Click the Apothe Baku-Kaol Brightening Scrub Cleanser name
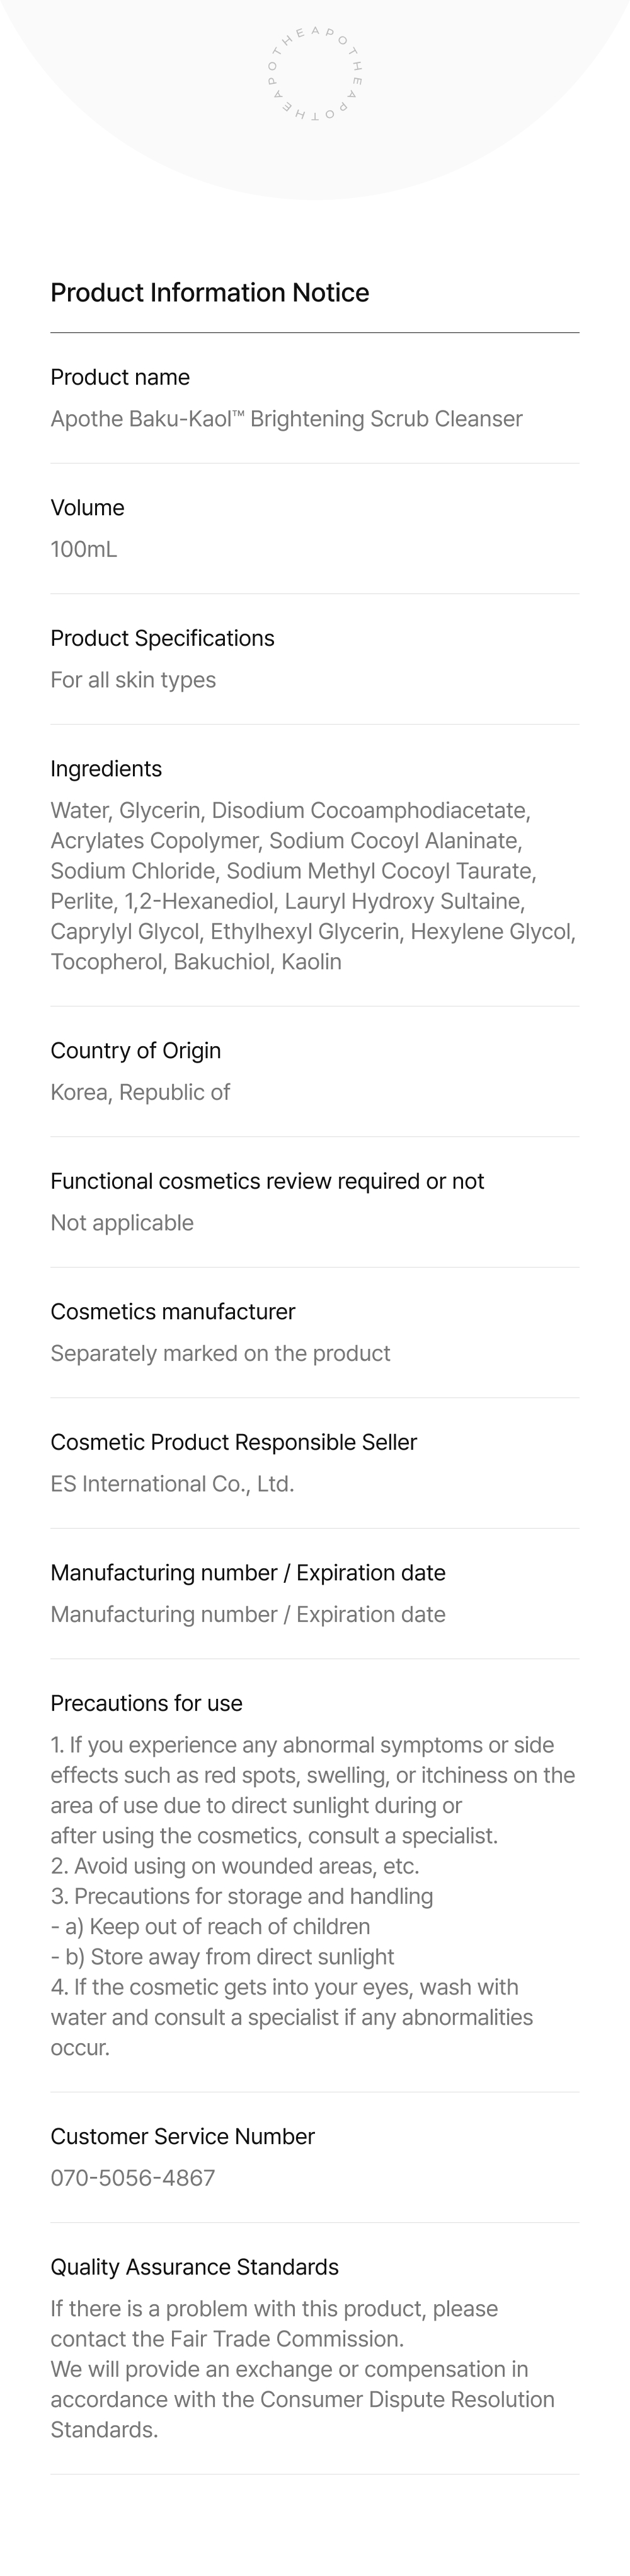 287,419
